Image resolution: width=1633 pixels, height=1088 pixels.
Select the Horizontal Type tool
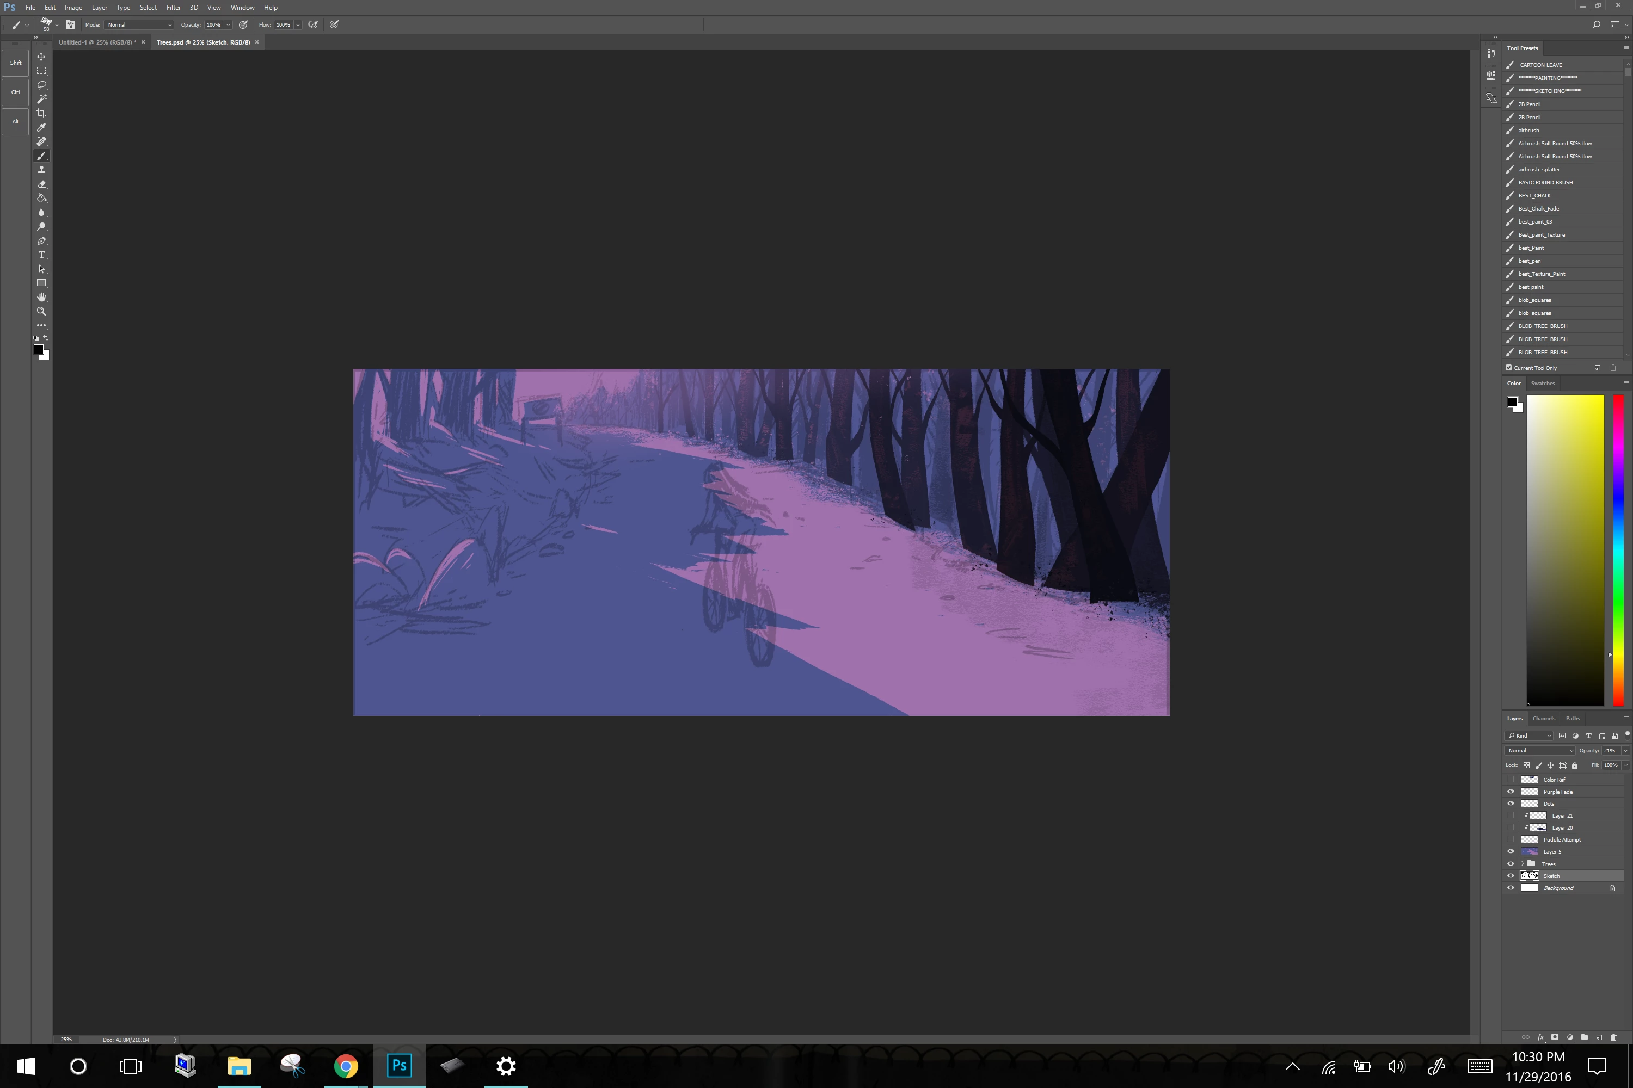click(41, 255)
